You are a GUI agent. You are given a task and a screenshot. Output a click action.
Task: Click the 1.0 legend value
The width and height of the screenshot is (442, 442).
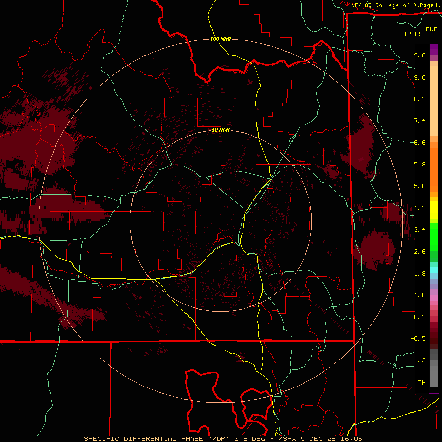coord(420,295)
